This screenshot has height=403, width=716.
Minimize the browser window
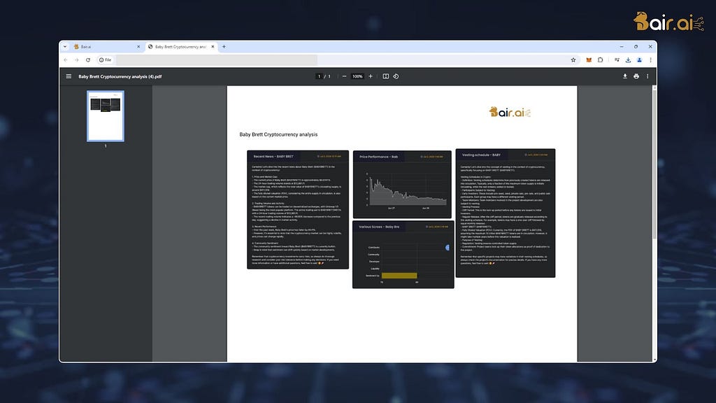click(622, 47)
